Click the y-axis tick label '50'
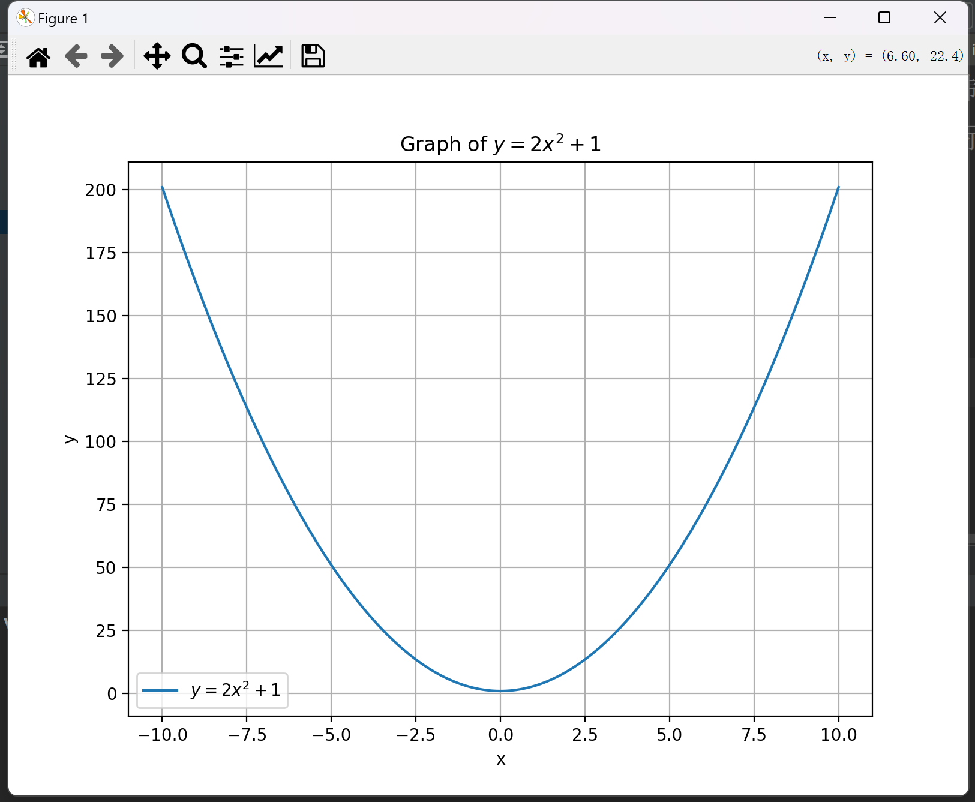 coord(106,568)
